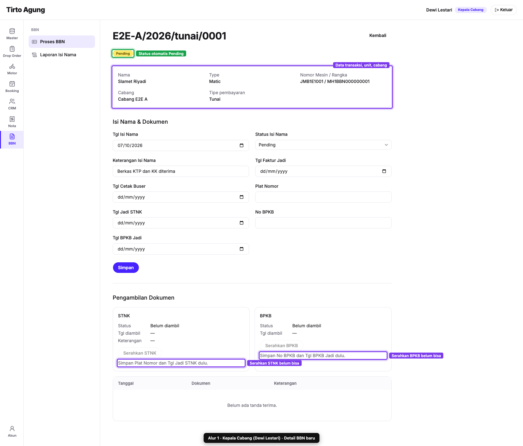Click engine number JMB1E1001 / MH1BBN000000001
Image resolution: width=523 pixels, height=446 pixels.
point(335,81)
